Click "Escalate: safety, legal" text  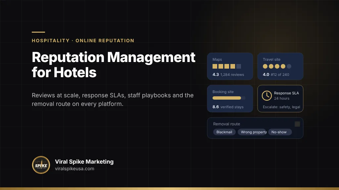pos(281,107)
